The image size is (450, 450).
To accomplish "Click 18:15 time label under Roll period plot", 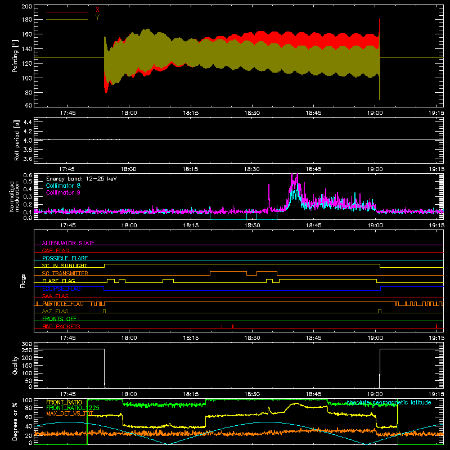I will point(190,169).
